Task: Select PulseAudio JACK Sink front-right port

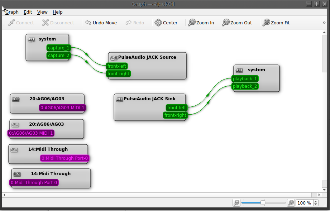Action: (x=175, y=115)
